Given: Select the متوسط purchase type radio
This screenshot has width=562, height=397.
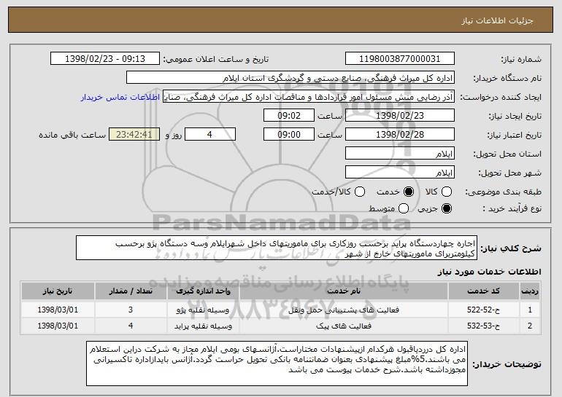Looking at the screenshot, I should 404,208.
